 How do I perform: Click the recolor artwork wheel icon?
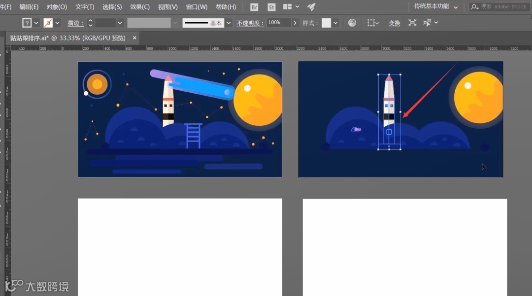pos(352,23)
